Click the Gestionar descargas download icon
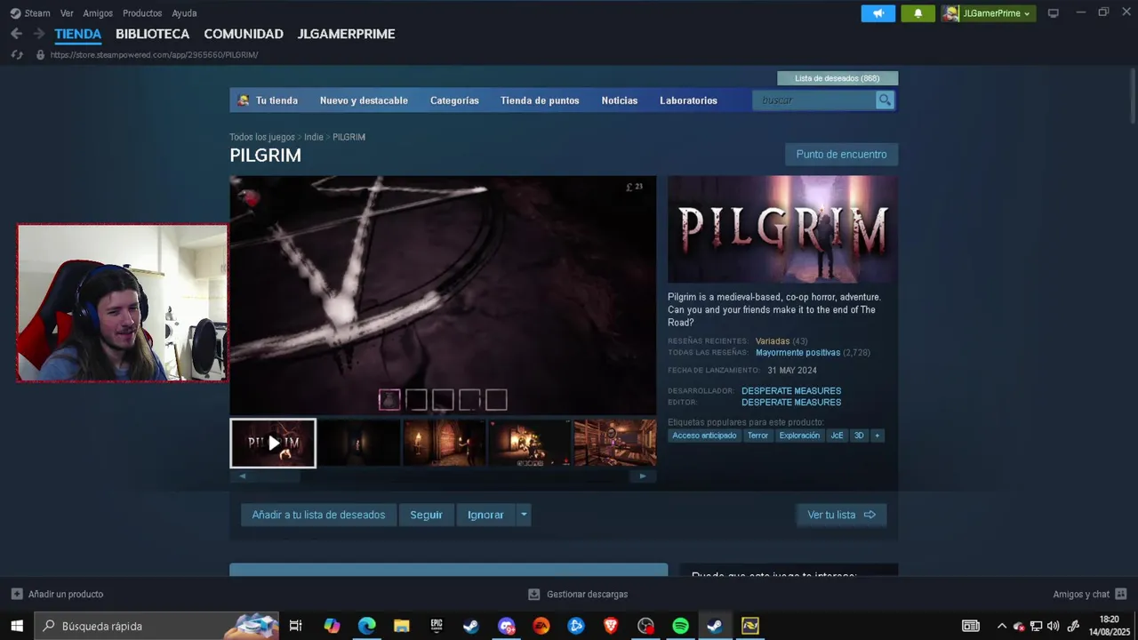The height and width of the screenshot is (640, 1138). click(533, 594)
